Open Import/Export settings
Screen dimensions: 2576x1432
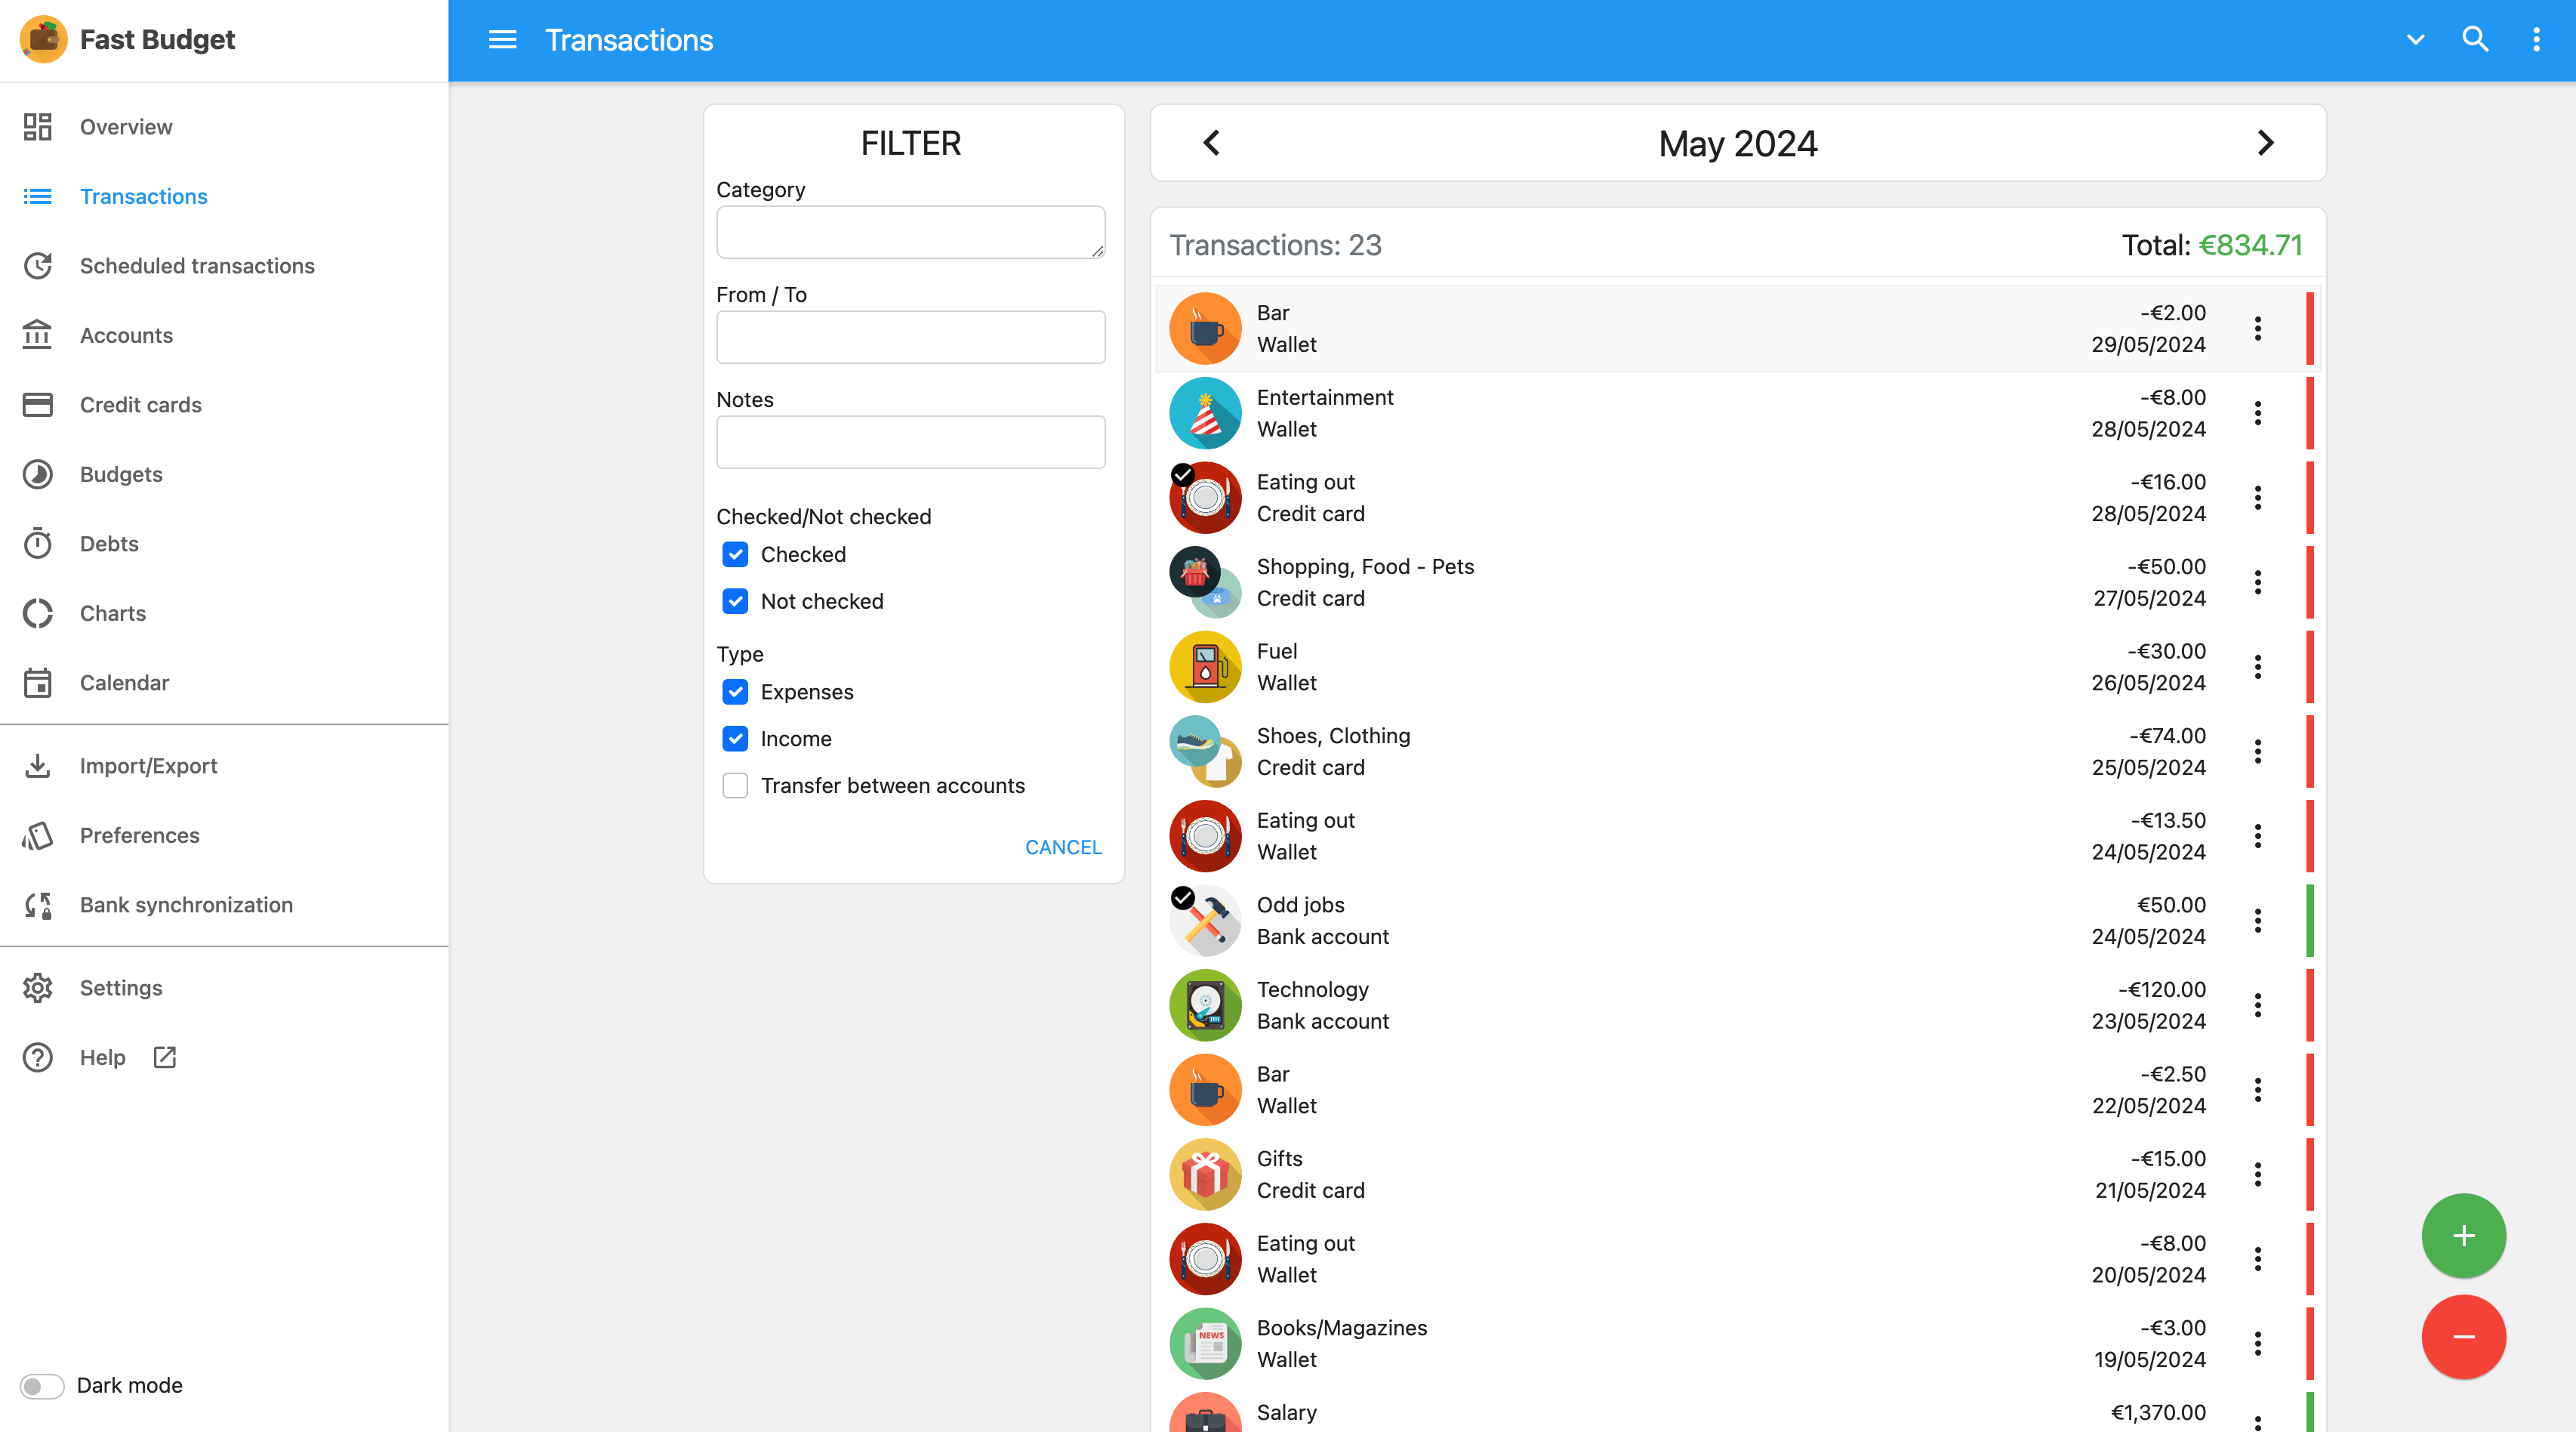pos(149,765)
